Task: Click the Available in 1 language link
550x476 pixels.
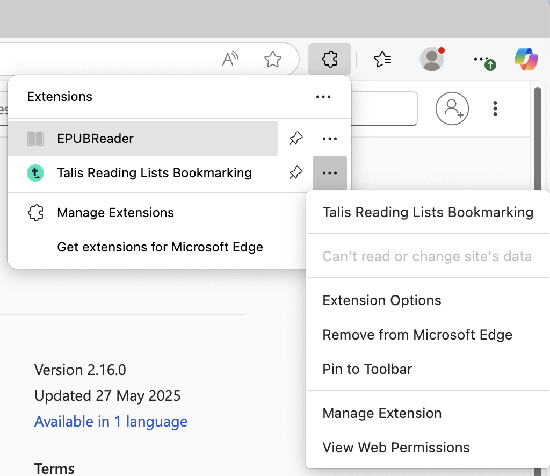Action: (x=111, y=421)
